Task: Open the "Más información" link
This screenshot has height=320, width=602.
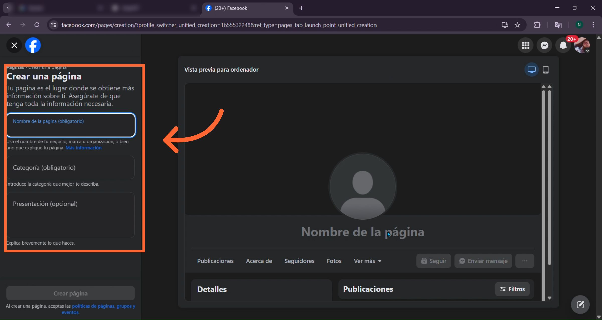Action: [x=83, y=148]
